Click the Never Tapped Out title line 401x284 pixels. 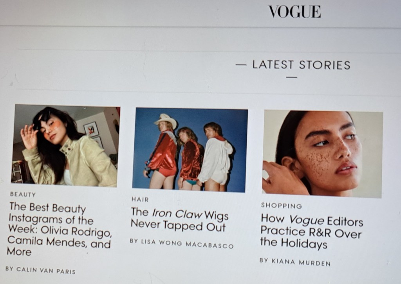pyautogui.click(x=178, y=225)
